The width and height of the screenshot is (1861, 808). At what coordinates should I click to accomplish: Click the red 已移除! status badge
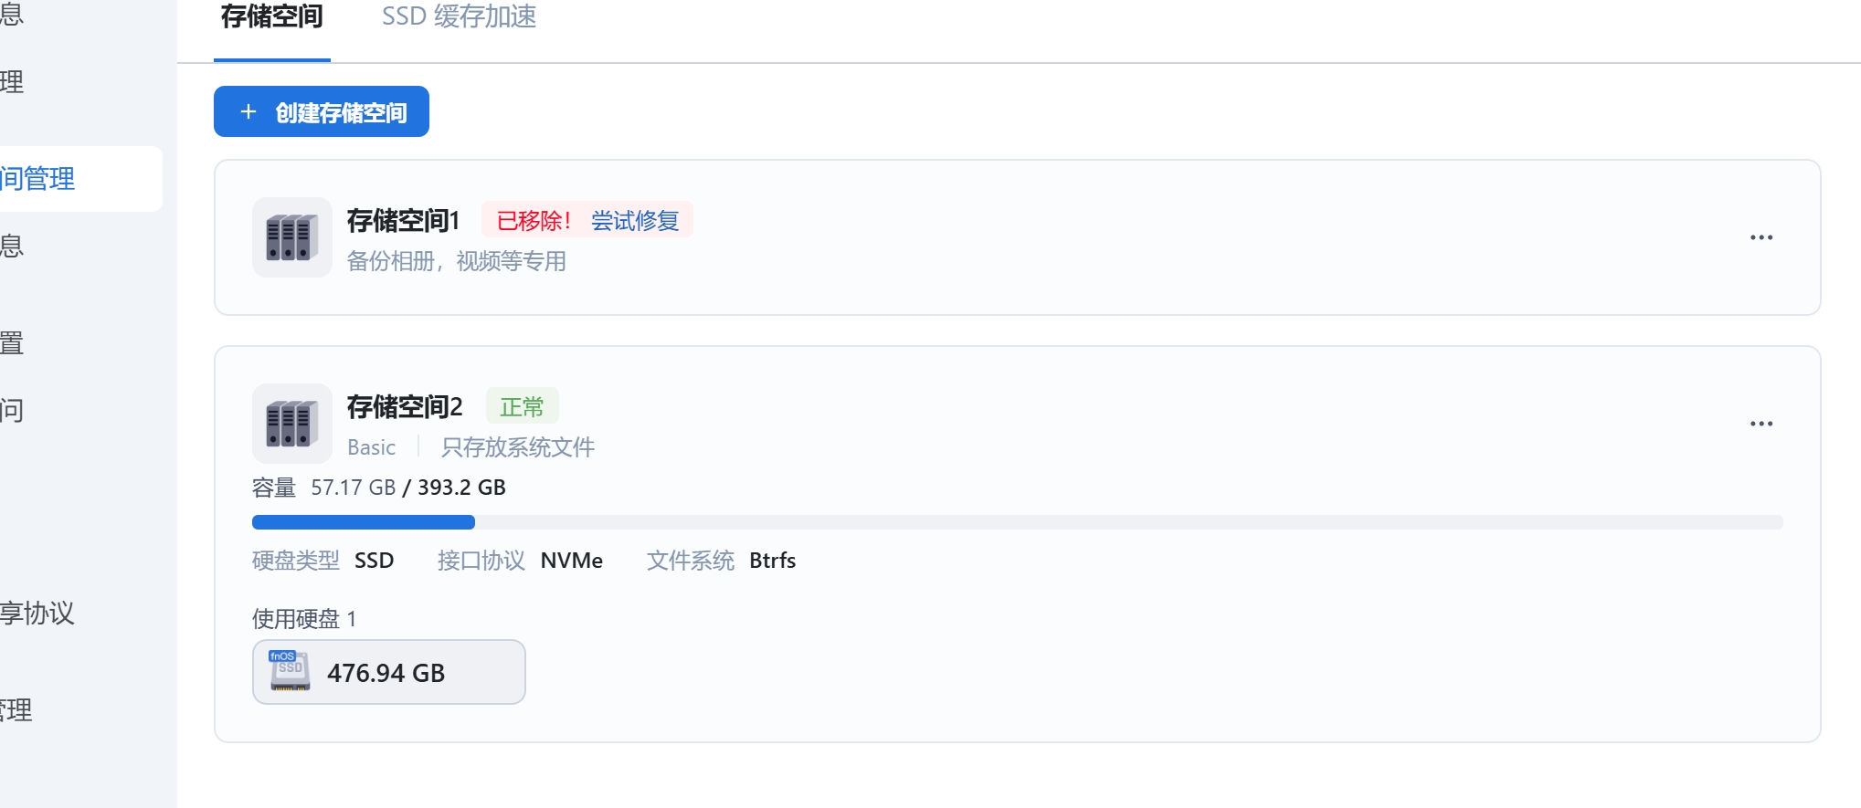pos(534,221)
